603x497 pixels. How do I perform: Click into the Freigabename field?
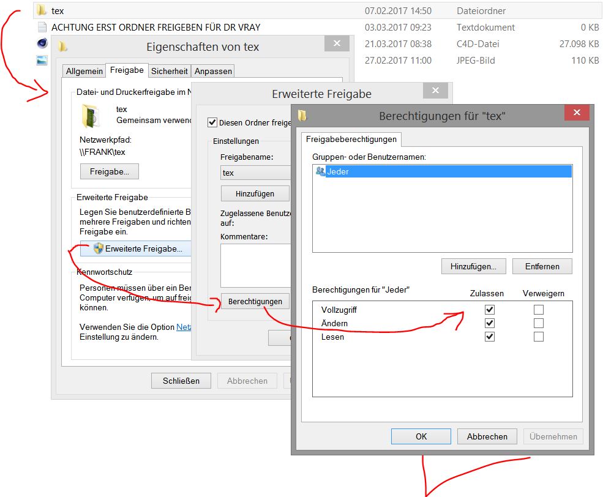pyautogui.click(x=255, y=173)
